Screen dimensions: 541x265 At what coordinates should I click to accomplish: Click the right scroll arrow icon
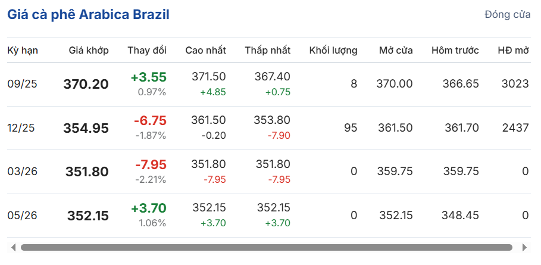(524, 247)
